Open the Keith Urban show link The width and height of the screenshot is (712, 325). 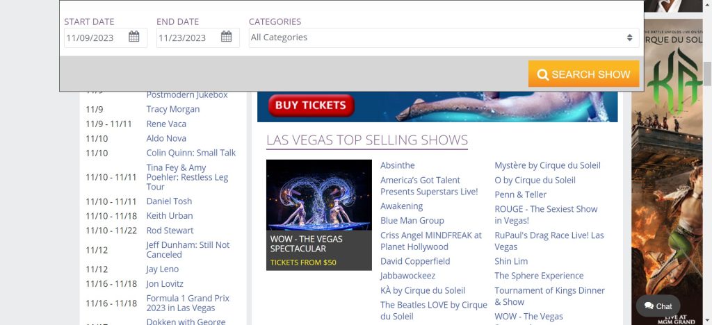click(170, 216)
